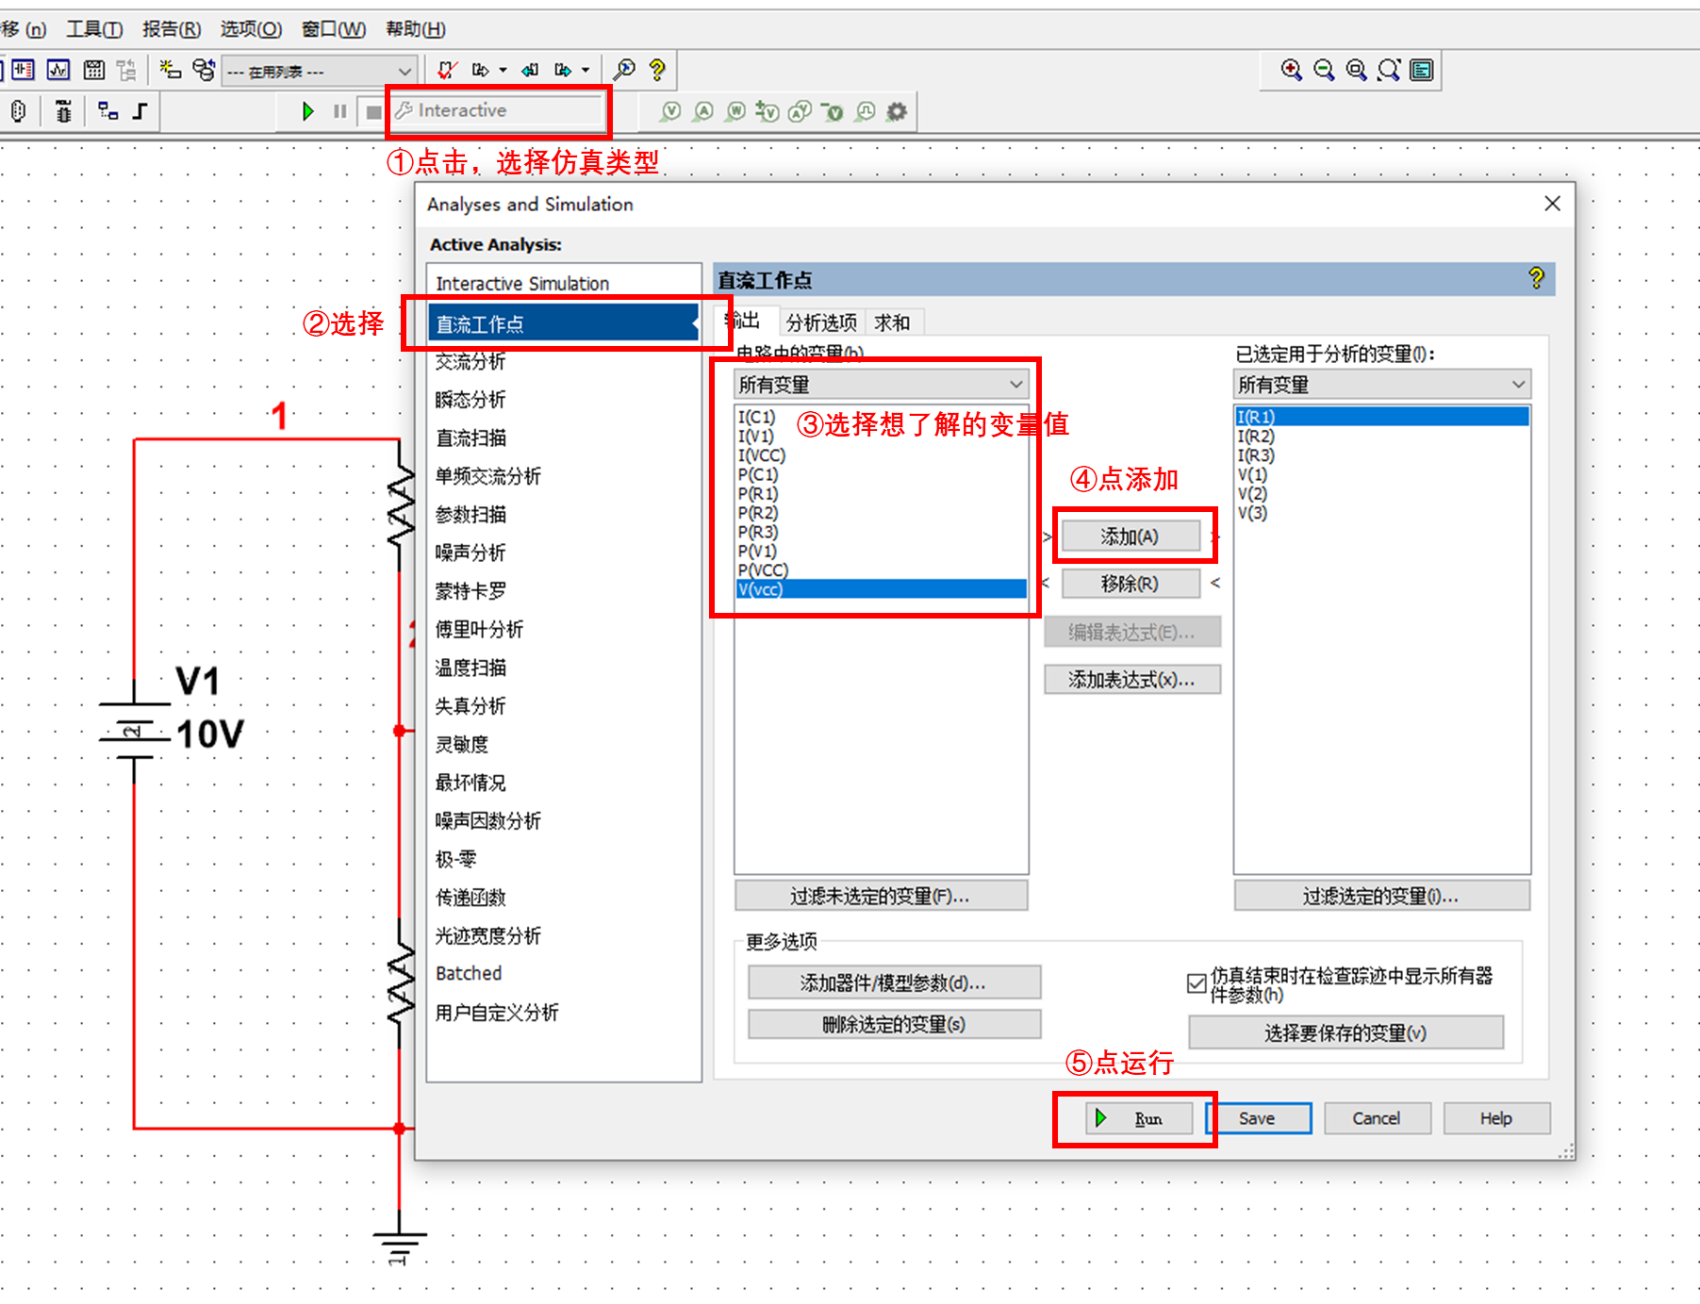Click the bus/wire step icon in lower toolbar
This screenshot has width=1700, height=1304.
140,111
